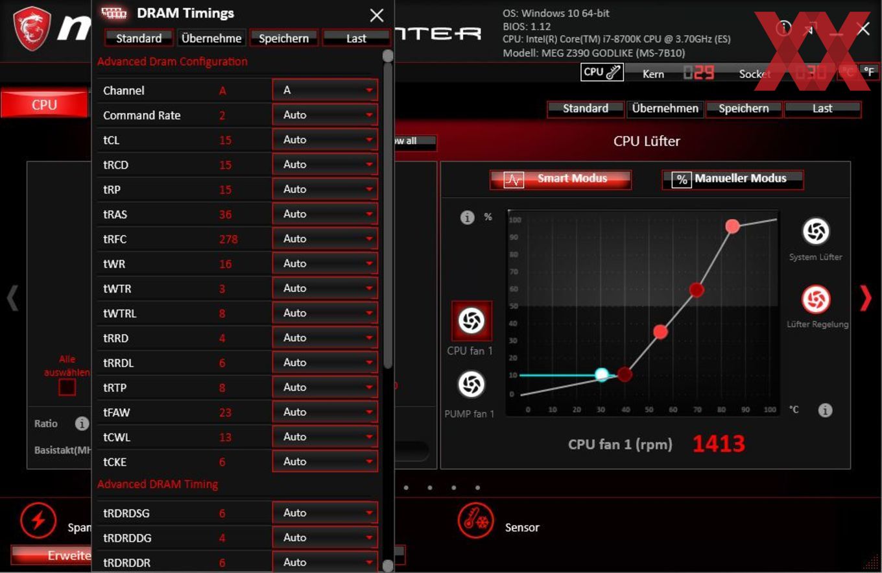Click the info icon beside the °C axis label
This screenshot has width=882, height=573.
pyautogui.click(x=825, y=410)
